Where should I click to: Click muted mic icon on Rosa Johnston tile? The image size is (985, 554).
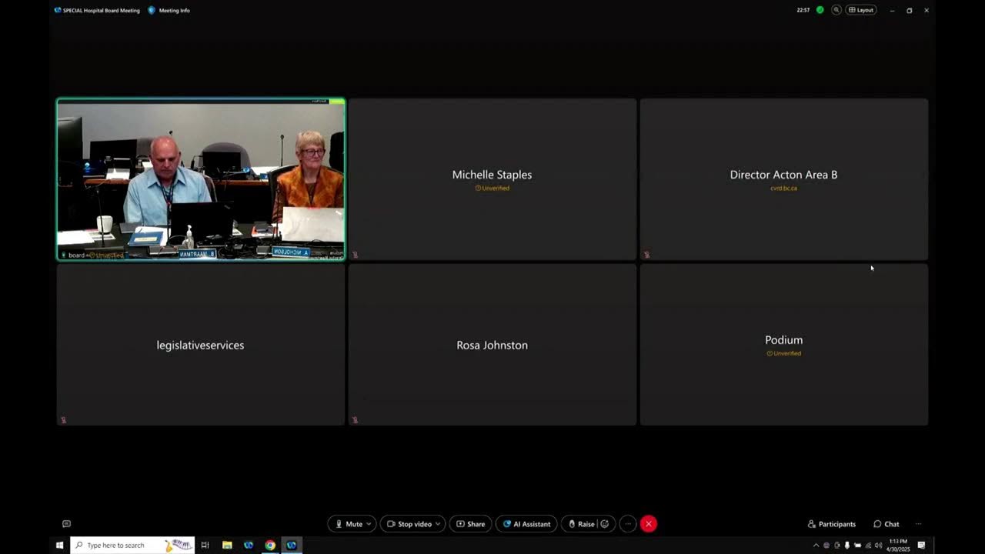point(355,420)
